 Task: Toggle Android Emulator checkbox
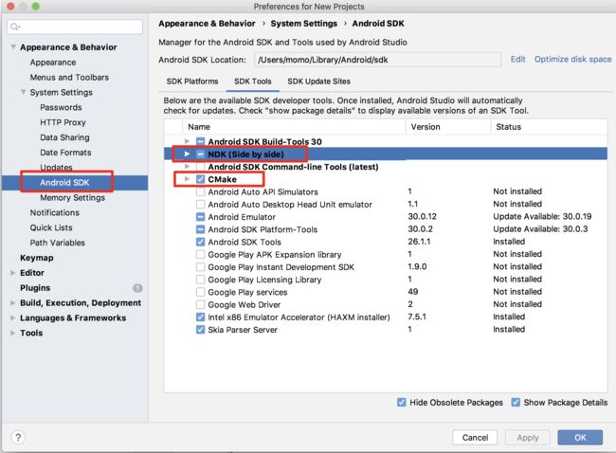200,217
